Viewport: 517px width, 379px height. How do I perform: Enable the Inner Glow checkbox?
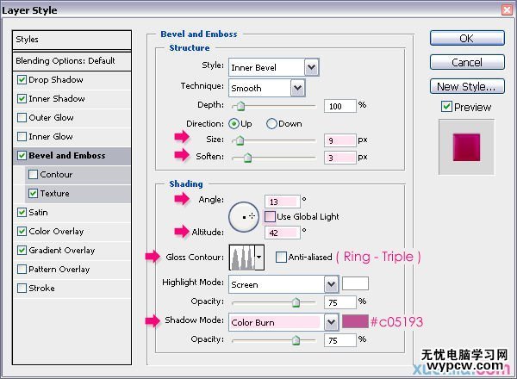point(22,136)
